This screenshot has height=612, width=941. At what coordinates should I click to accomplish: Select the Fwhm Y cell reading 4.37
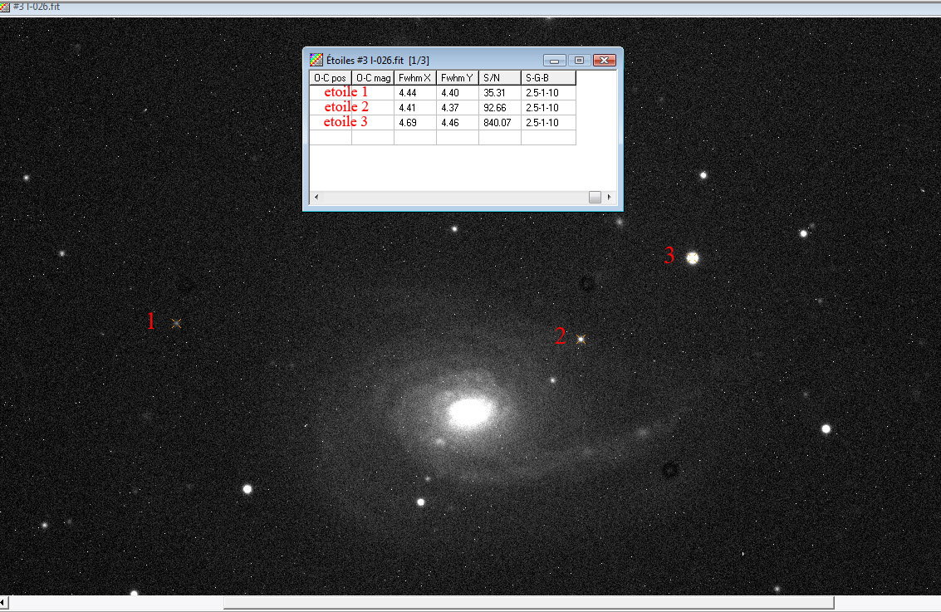tap(458, 108)
